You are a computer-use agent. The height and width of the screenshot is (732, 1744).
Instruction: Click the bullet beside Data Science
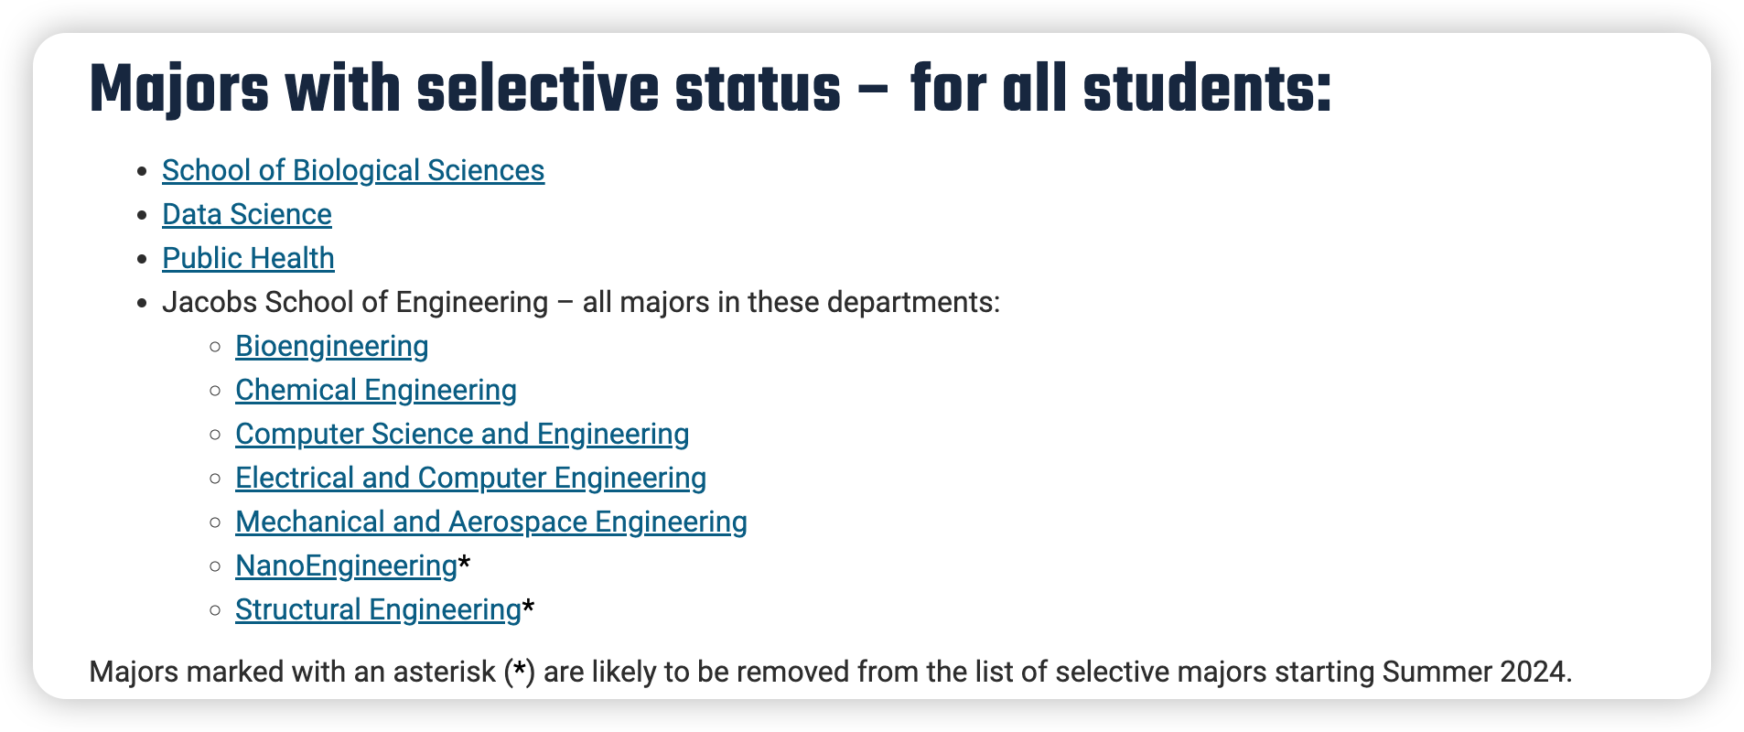[x=142, y=215]
